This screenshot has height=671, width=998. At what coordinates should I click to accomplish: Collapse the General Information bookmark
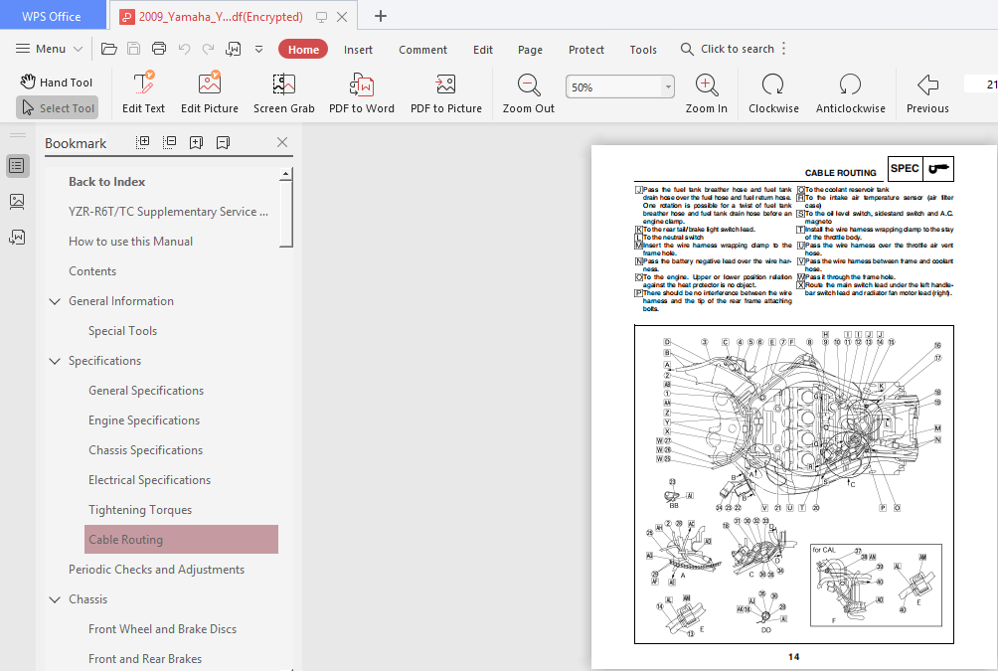[55, 301]
